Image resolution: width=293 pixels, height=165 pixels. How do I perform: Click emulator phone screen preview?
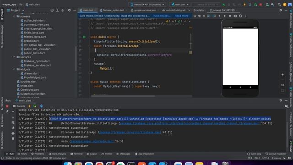240,57
